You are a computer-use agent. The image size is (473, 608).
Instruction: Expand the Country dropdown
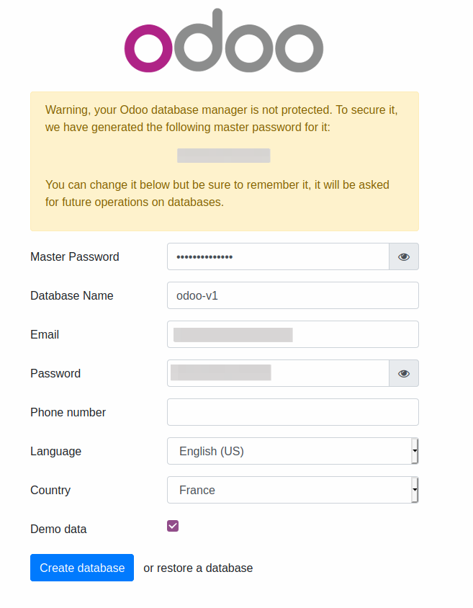pos(292,490)
